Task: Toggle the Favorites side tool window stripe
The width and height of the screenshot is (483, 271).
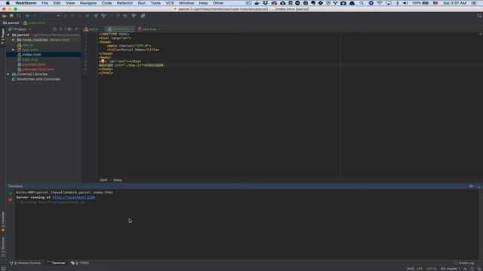Action: [3, 221]
